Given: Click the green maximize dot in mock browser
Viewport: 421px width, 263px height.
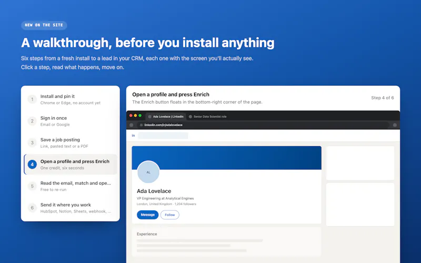Looking at the screenshot, I should [x=140, y=116].
